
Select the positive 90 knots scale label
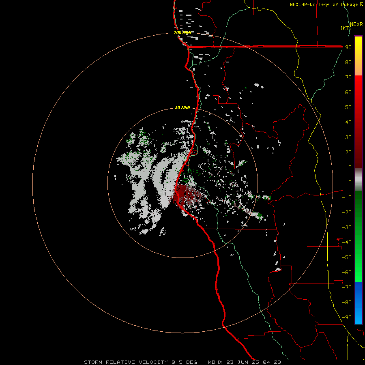tap(348, 47)
